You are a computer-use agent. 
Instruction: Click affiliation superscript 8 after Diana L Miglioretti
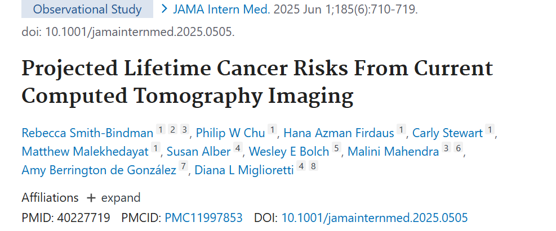pyautogui.click(x=313, y=167)
